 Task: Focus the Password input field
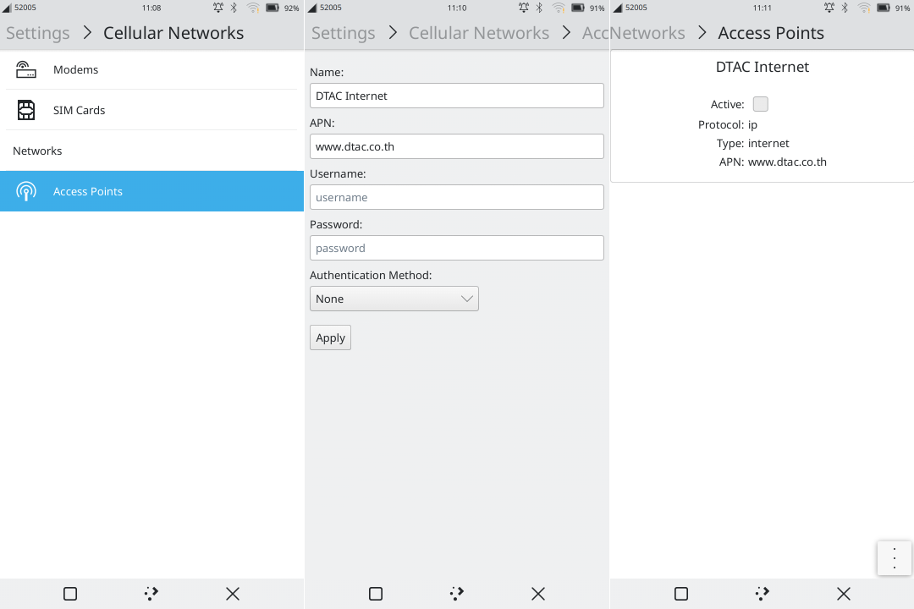(x=456, y=248)
